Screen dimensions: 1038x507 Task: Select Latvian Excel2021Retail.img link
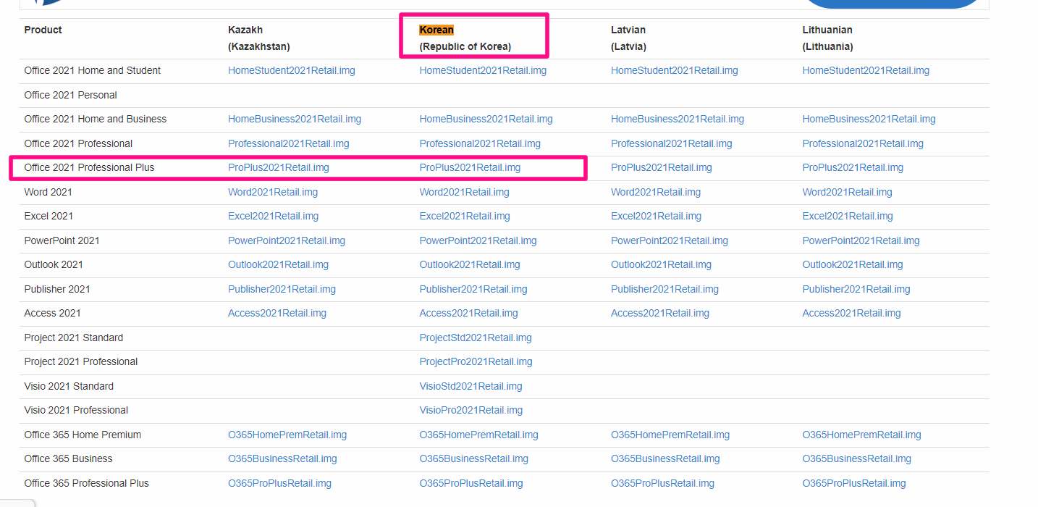657,216
